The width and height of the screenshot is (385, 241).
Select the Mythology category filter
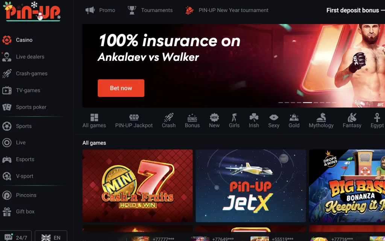[321, 121]
